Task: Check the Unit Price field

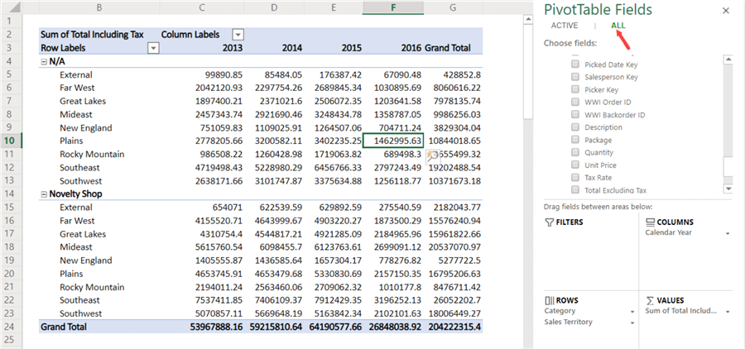Action: [575, 165]
